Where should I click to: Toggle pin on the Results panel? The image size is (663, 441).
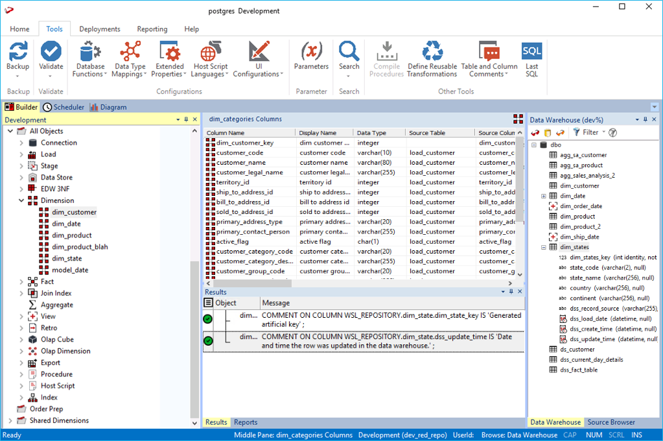(511, 292)
